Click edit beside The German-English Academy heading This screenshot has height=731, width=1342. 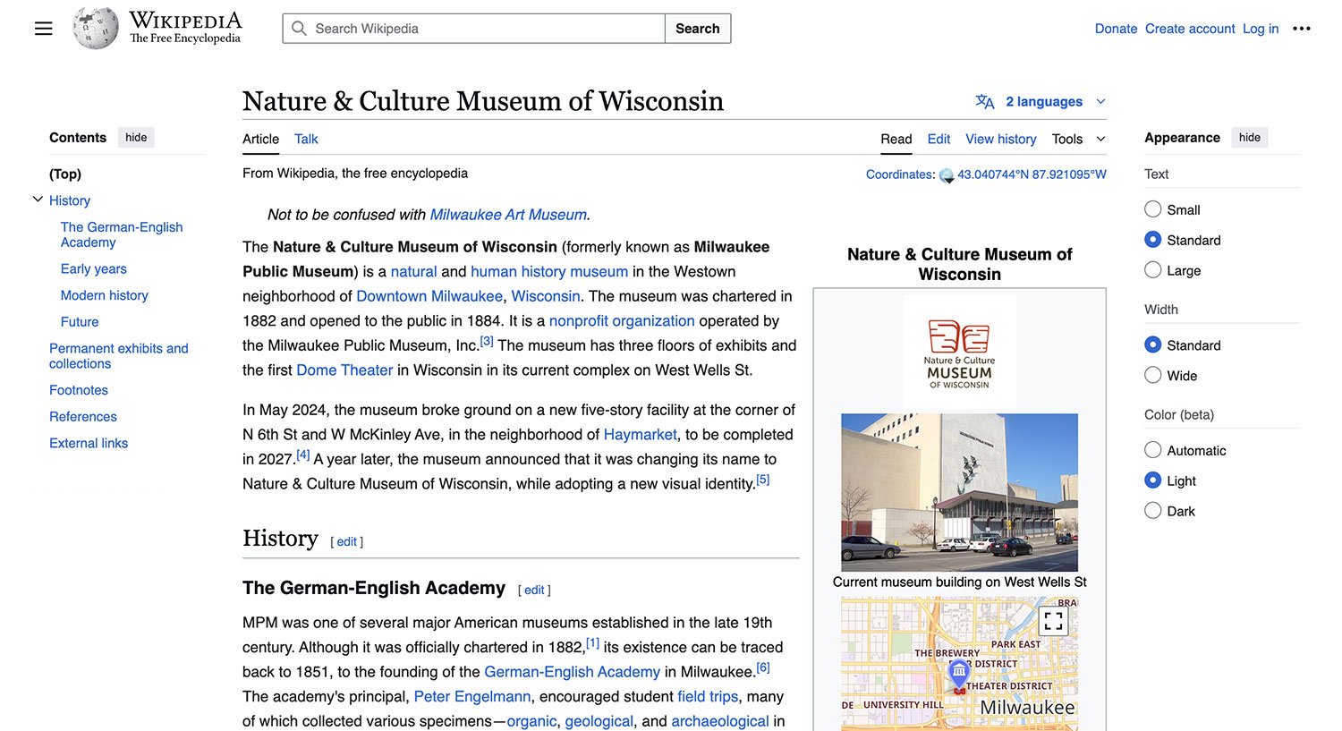pyautogui.click(x=534, y=590)
